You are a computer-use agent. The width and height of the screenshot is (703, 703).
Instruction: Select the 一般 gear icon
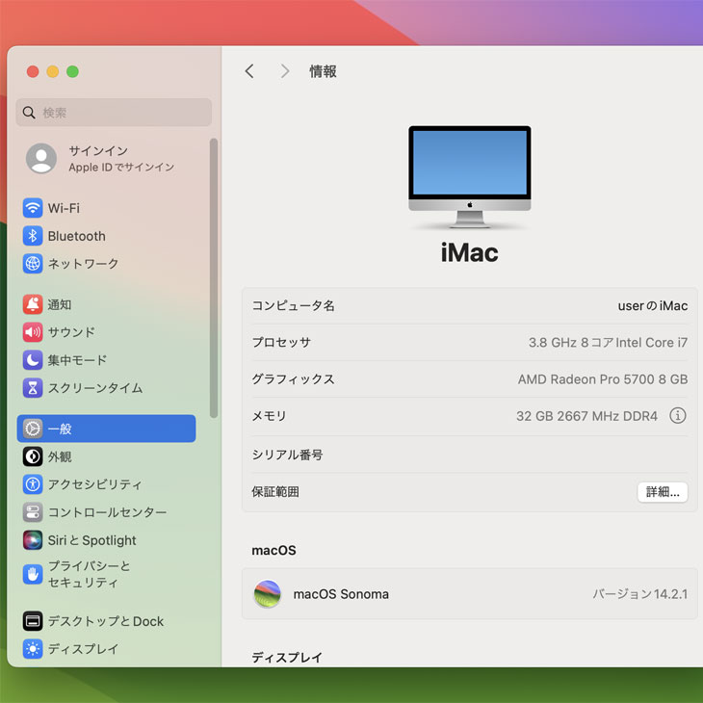[33, 429]
